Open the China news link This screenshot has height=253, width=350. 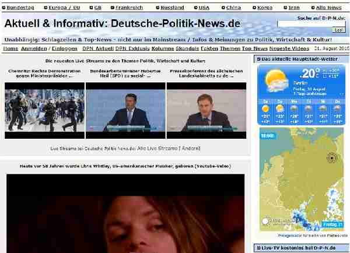coord(233,8)
